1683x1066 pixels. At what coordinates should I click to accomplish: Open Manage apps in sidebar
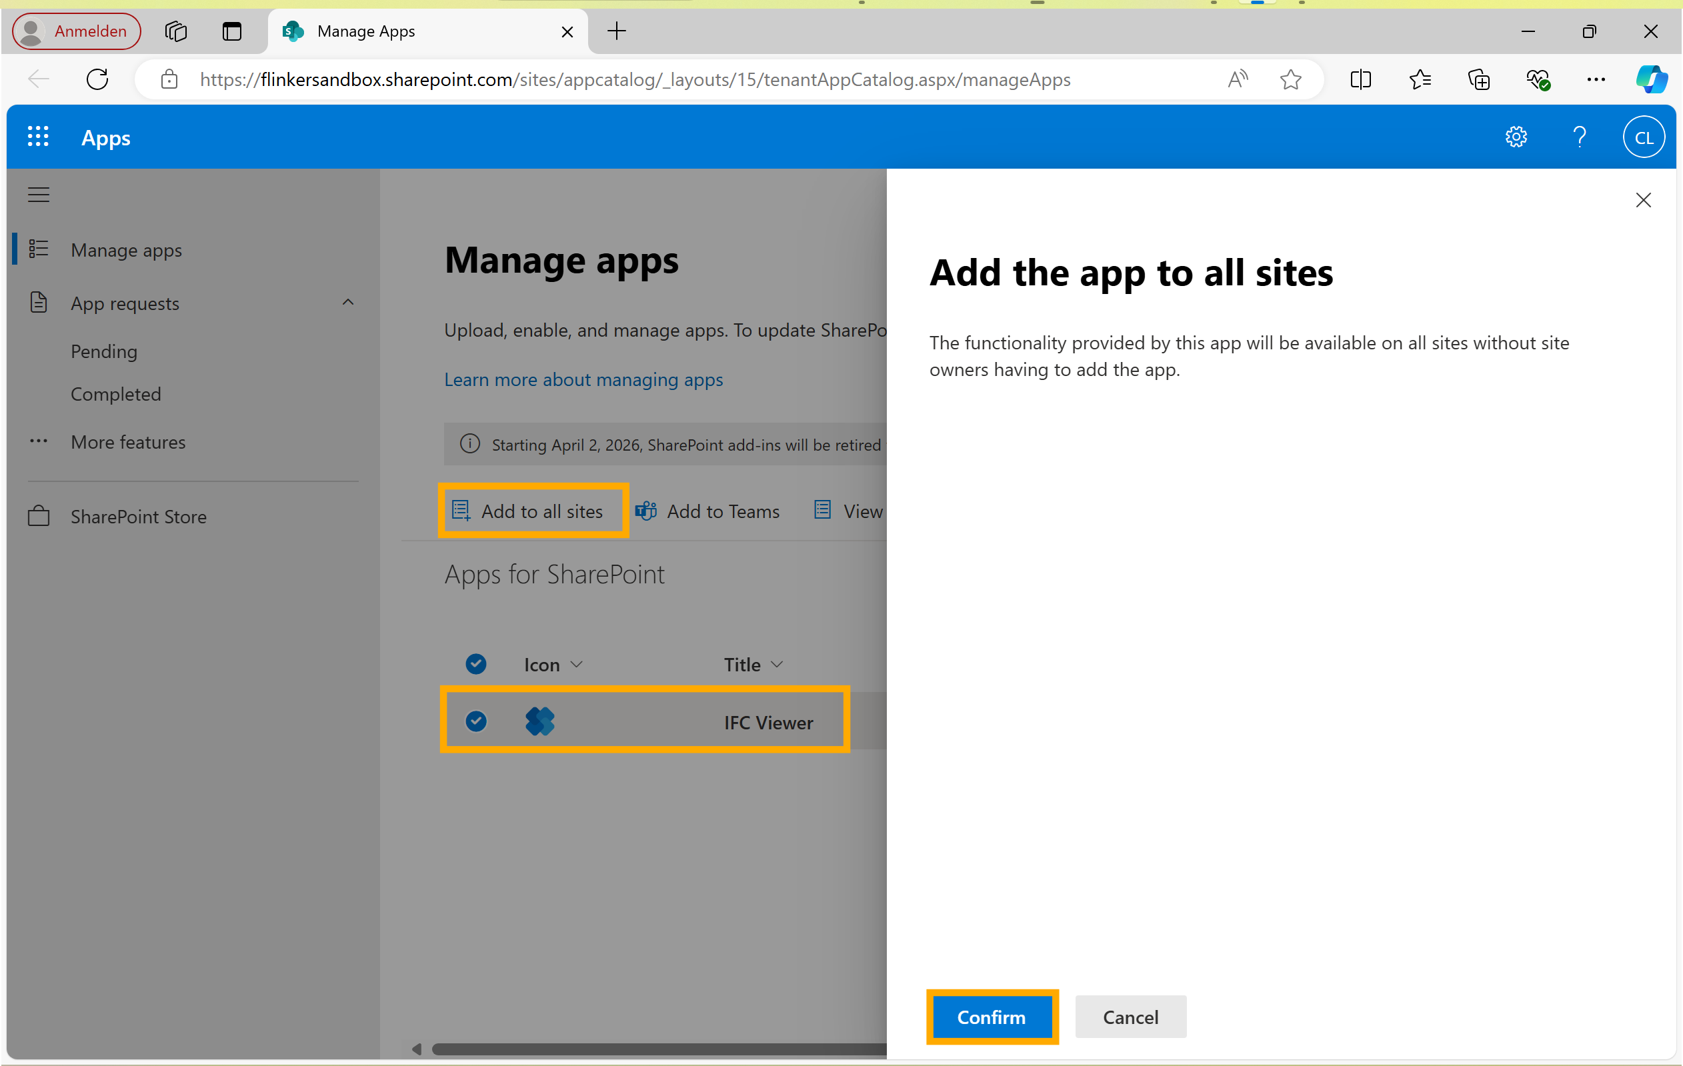point(127,249)
